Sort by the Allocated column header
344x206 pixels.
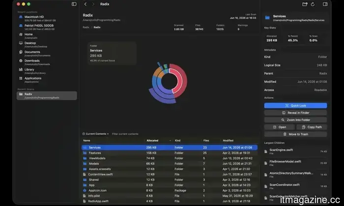[x=152, y=141]
